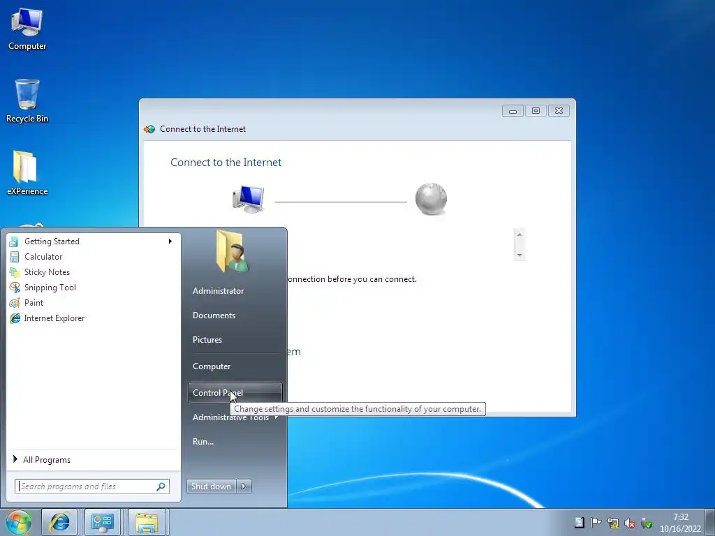
Task: Expand Administrative Tools submenu arrow
Action: tap(276, 417)
